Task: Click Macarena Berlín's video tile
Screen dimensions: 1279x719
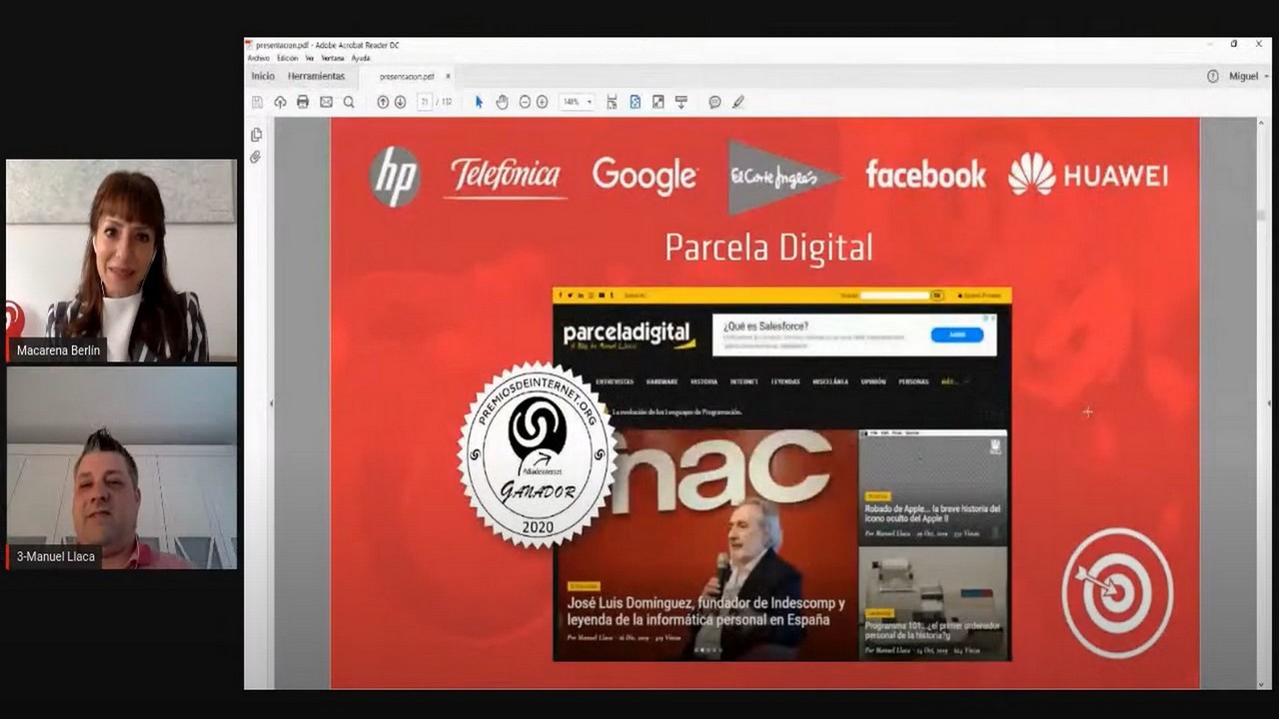Action: [122, 261]
